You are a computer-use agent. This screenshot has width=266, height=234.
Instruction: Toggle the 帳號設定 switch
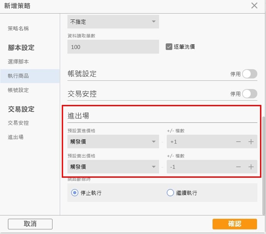coord(249,74)
